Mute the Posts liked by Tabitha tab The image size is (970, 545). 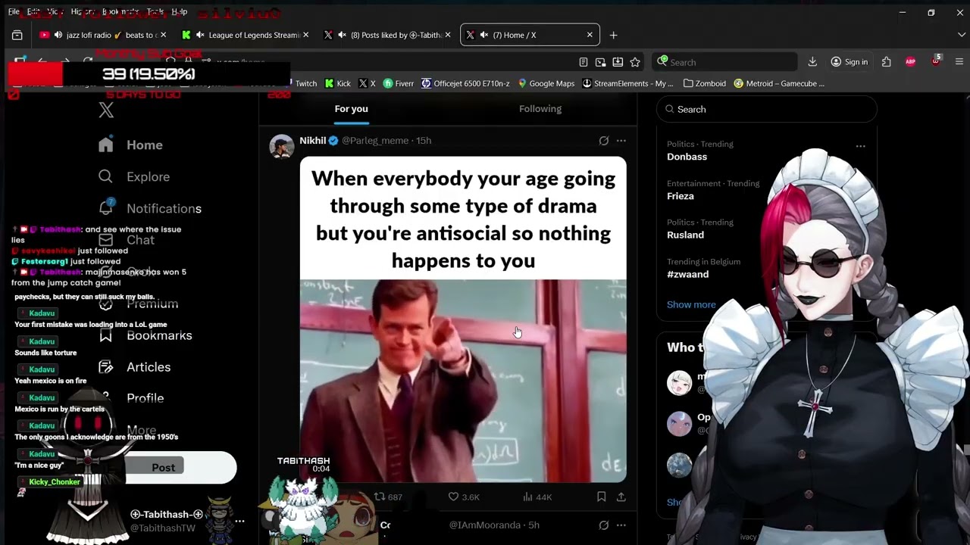343,35
